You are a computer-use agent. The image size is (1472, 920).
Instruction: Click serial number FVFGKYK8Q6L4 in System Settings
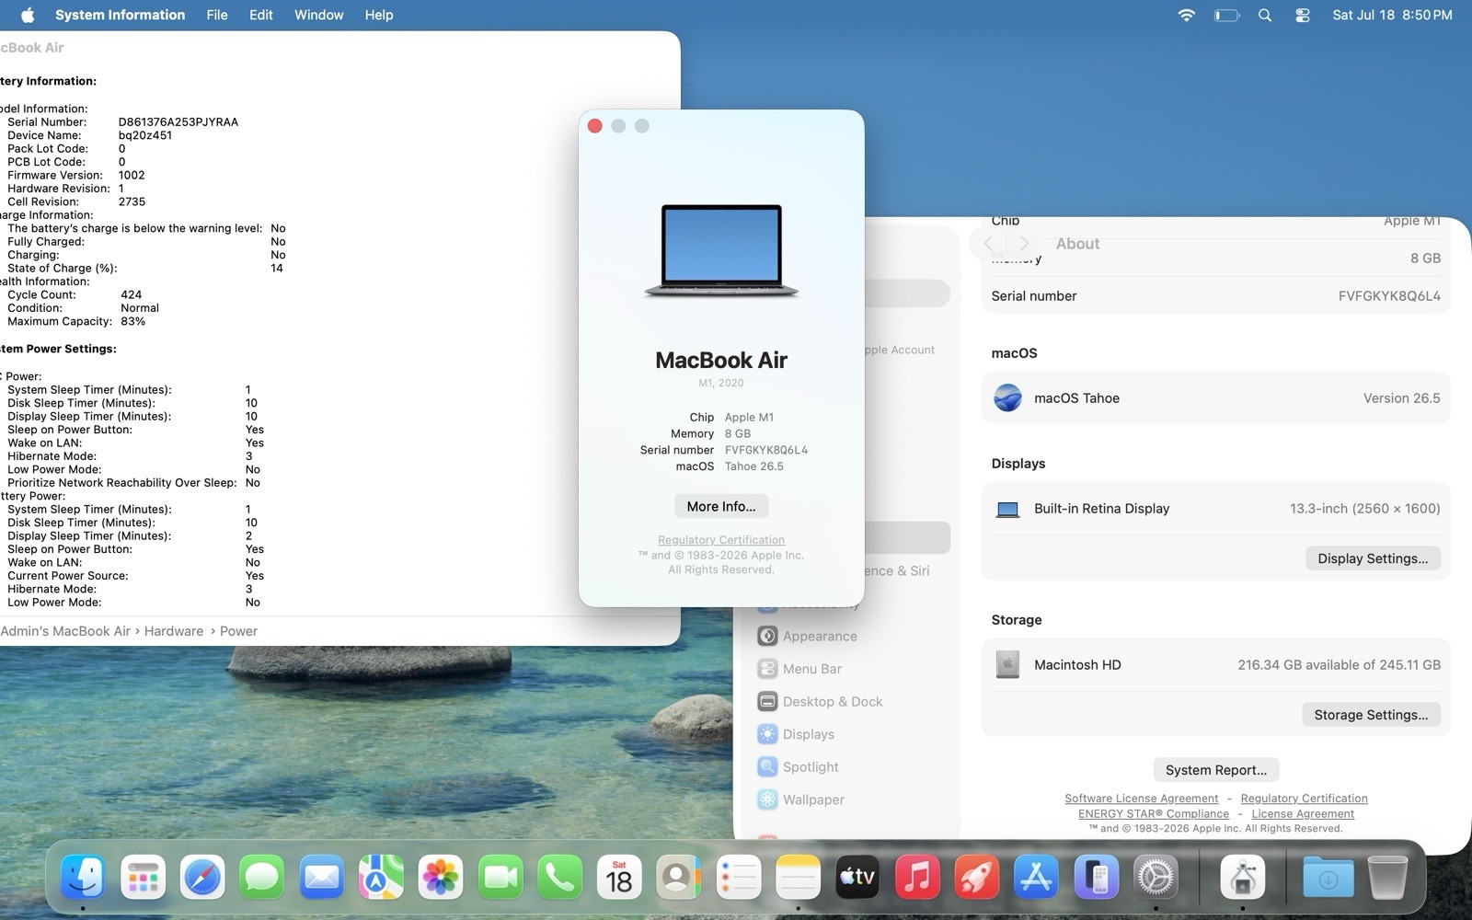(1389, 295)
